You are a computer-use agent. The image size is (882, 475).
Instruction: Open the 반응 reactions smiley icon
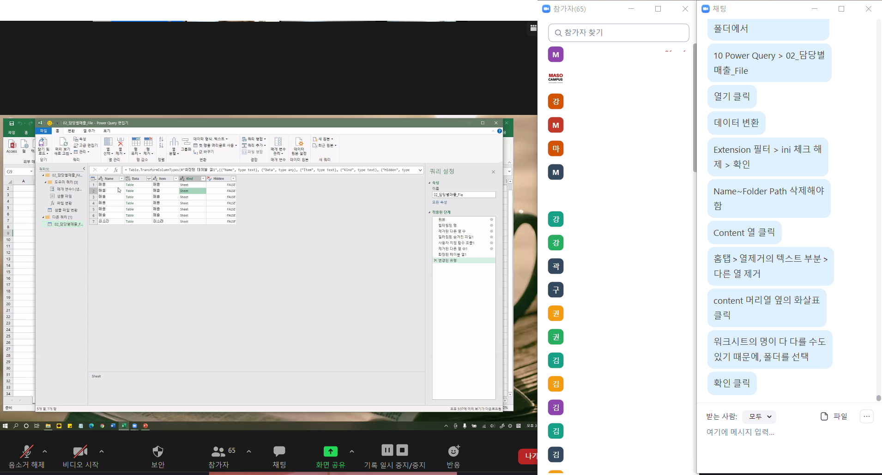click(x=453, y=451)
